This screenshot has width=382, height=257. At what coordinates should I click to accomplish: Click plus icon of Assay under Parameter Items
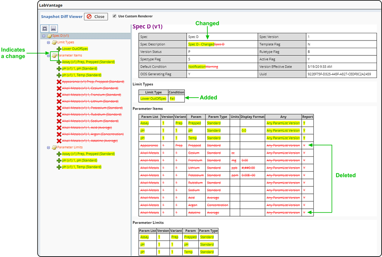(59, 62)
